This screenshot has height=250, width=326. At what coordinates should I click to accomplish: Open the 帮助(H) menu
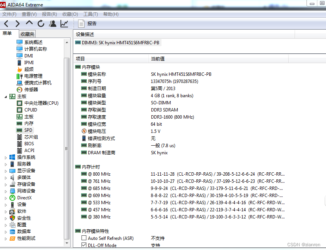111,14
